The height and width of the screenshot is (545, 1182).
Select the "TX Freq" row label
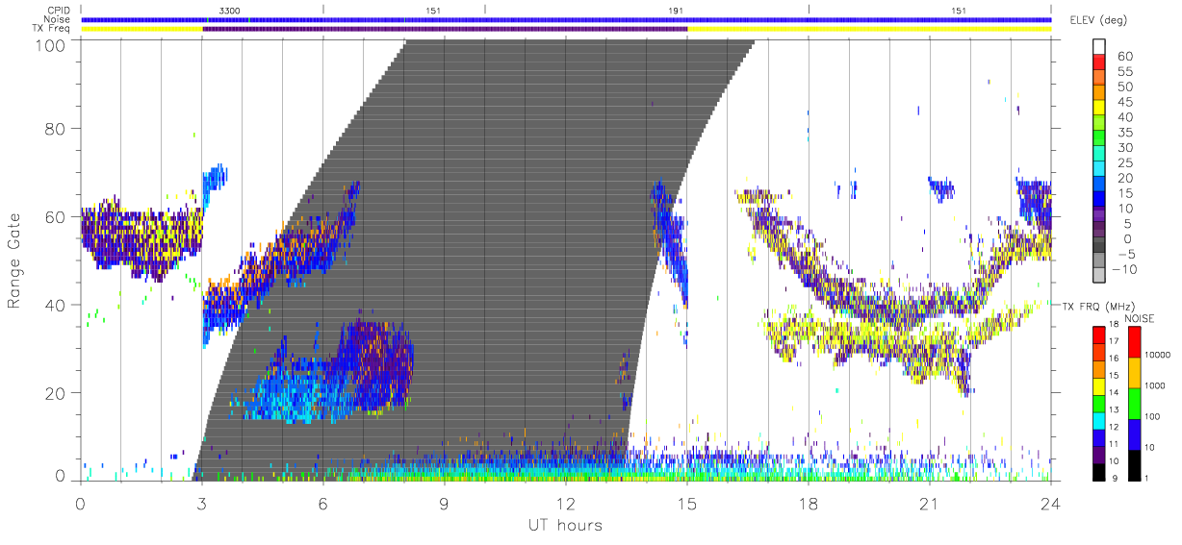tap(51, 29)
